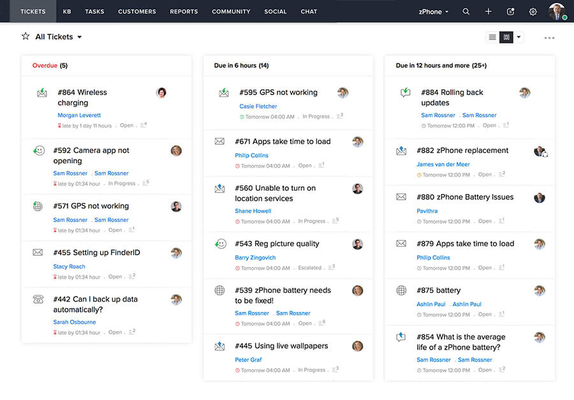574x400 pixels.
Task: Click the search icon in top bar
Action: [466, 11]
